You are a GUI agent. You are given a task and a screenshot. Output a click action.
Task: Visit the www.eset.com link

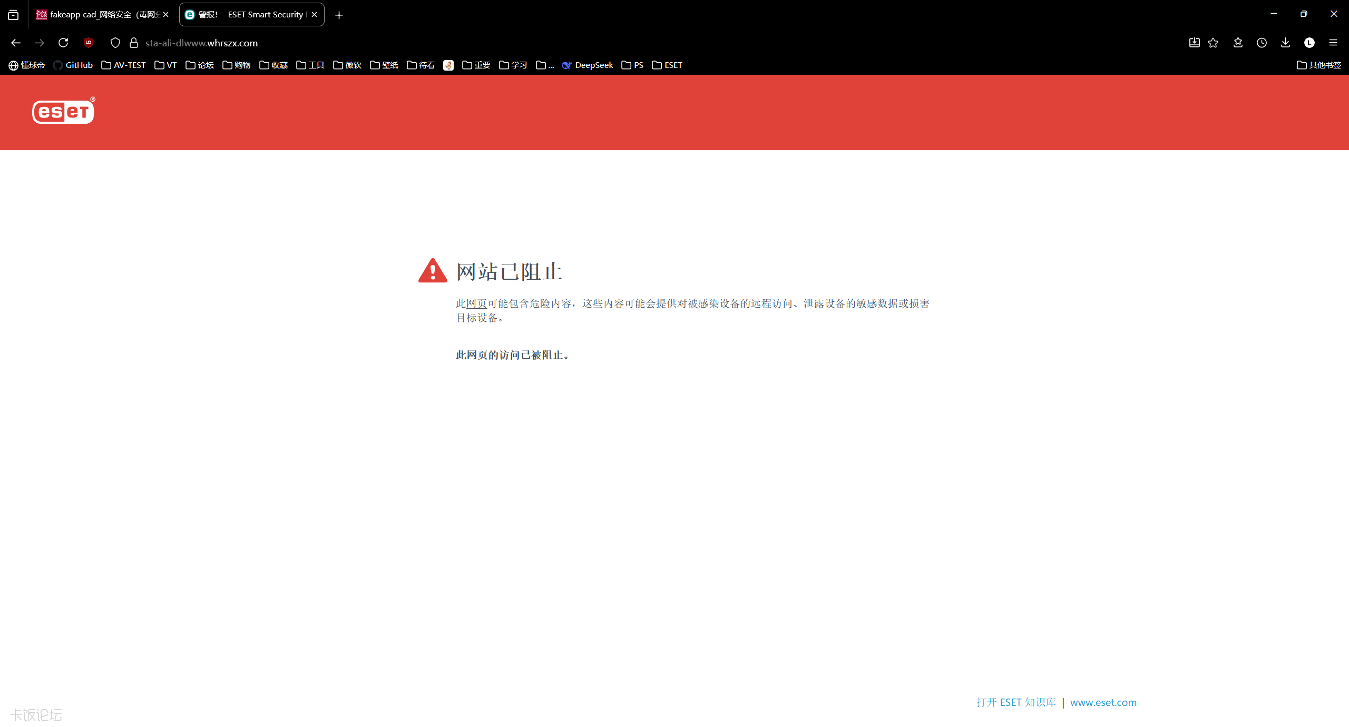coord(1103,702)
